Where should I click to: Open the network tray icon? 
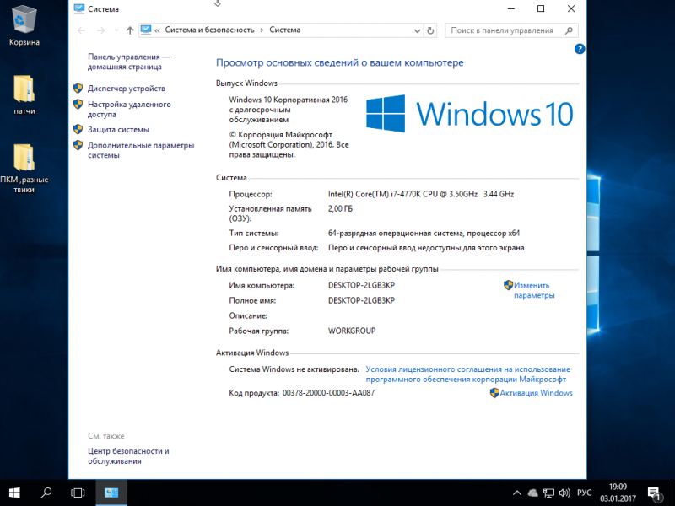pos(548,493)
